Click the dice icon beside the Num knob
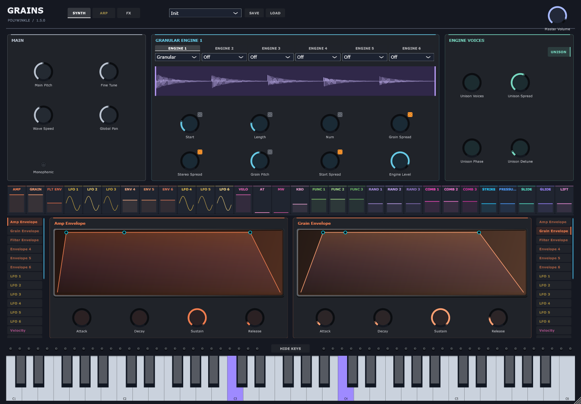Viewport: 581px width, 404px height. click(340, 115)
